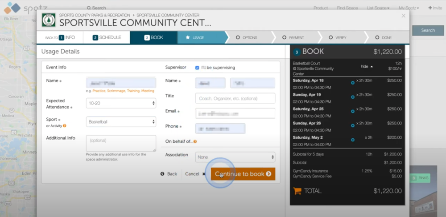Click the search magnifier icon in top bar

coord(89,8)
